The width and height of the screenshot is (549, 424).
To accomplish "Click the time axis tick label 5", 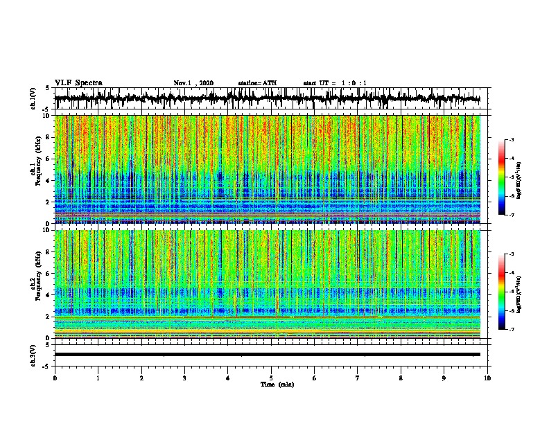I will coord(271,378).
